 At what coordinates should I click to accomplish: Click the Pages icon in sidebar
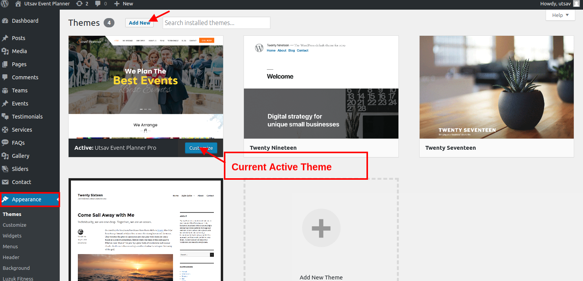point(5,64)
